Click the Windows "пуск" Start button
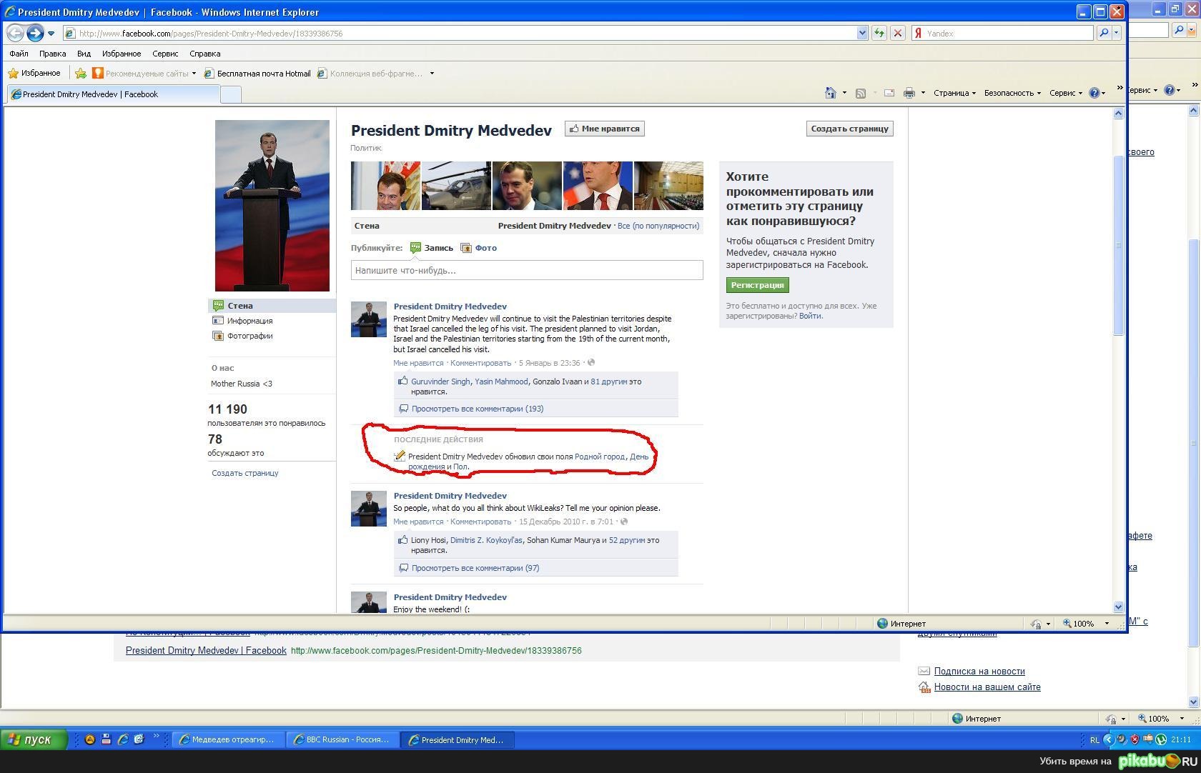The width and height of the screenshot is (1201, 773). [34, 739]
